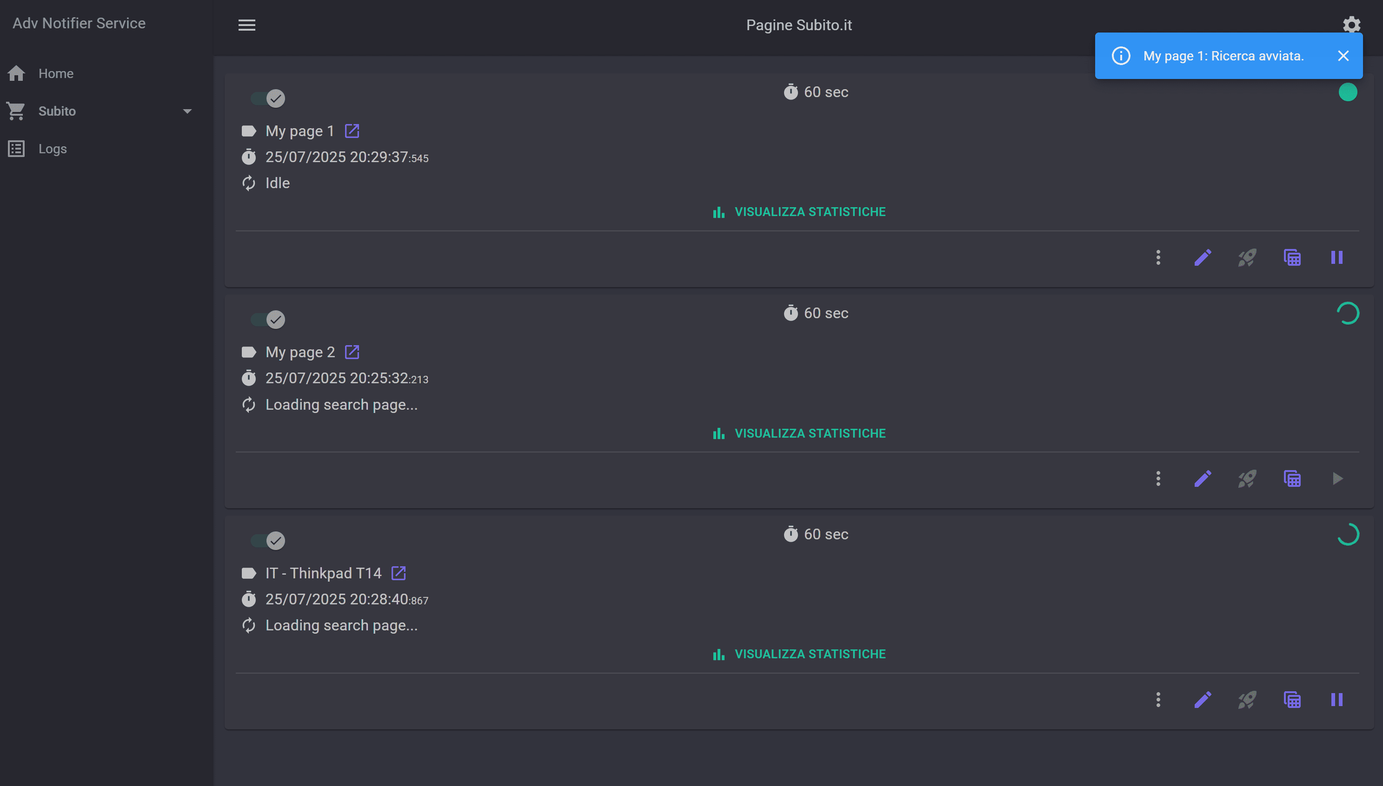Image resolution: width=1383 pixels, height=786 pixels.
Task: Click Visualizza Statistiche for My page 1
Action: (x=799, y=212)
